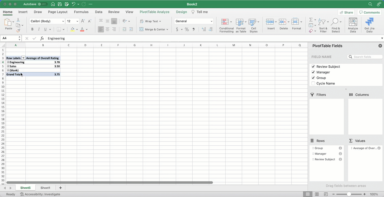
Task: Check the Cycle Name field
Action: click(313, 83)
